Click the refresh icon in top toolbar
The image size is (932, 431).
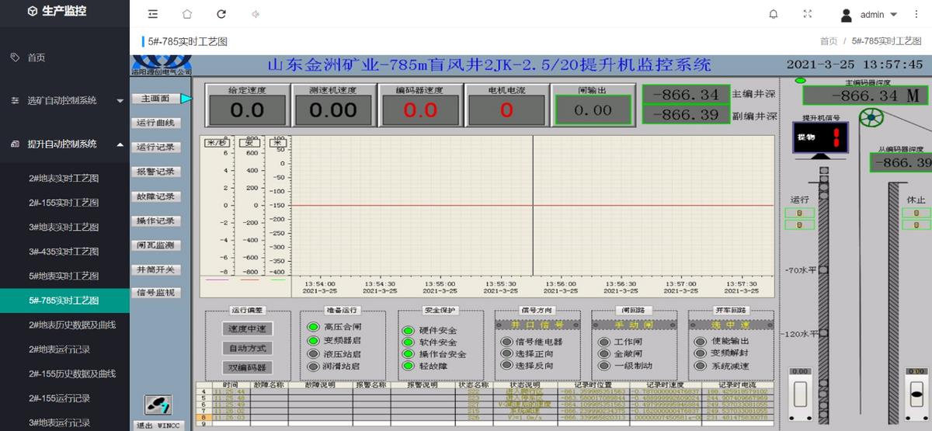221,14
